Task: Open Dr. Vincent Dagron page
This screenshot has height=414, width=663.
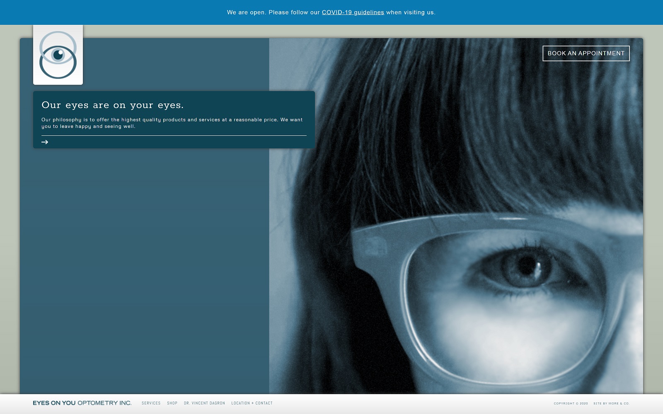Action: coord(204,403)
